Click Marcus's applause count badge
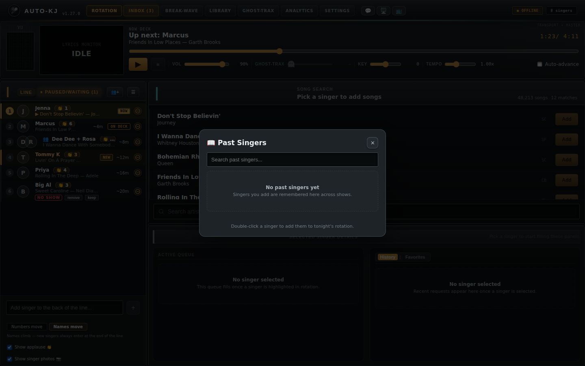585x366 pixels. click(x=67, y=124)
